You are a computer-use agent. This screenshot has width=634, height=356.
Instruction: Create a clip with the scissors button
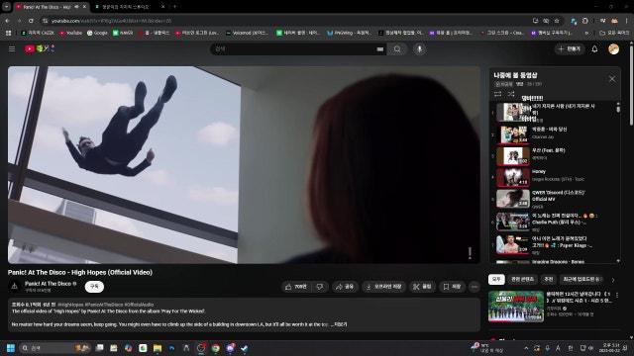pyautogui.click(x=422, y=287)
